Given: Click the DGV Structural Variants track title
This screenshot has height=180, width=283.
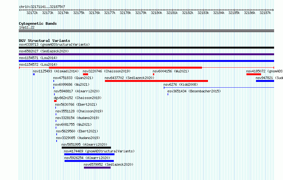Looking at the screenshot, I should point(45,41).
